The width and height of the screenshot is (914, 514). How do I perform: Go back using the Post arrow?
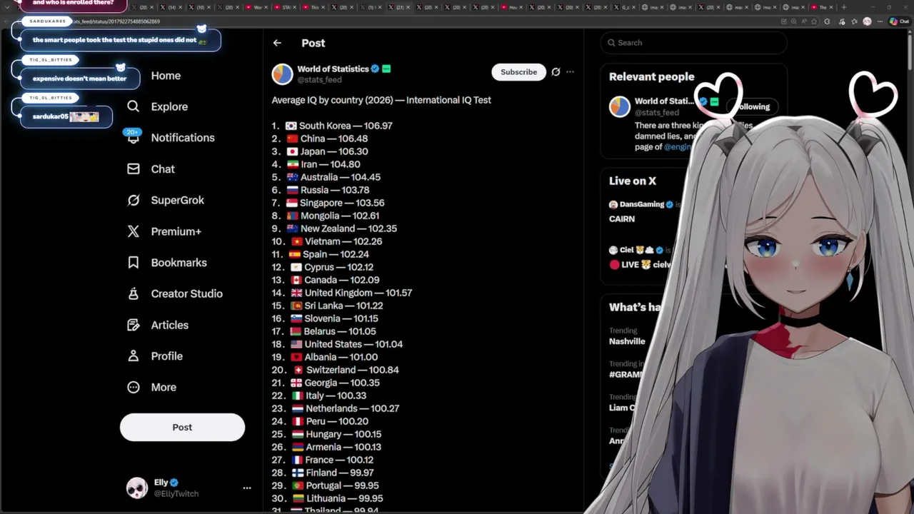pos(277,43)
